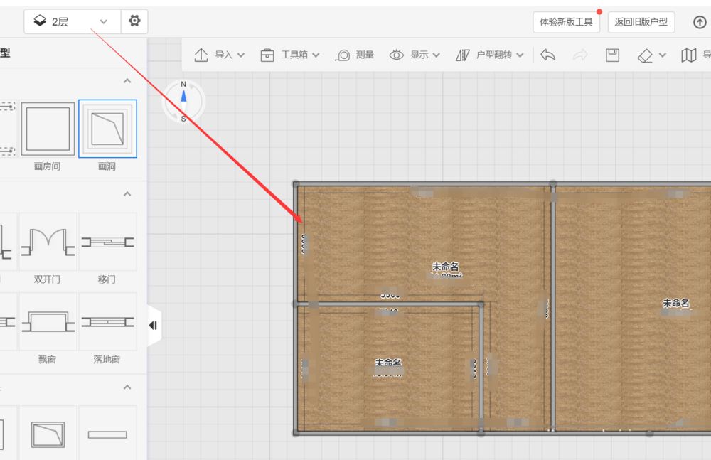Collapse the left panel with arrow handle
Viewport: 711px width, 460px height.
coord(153,325)
